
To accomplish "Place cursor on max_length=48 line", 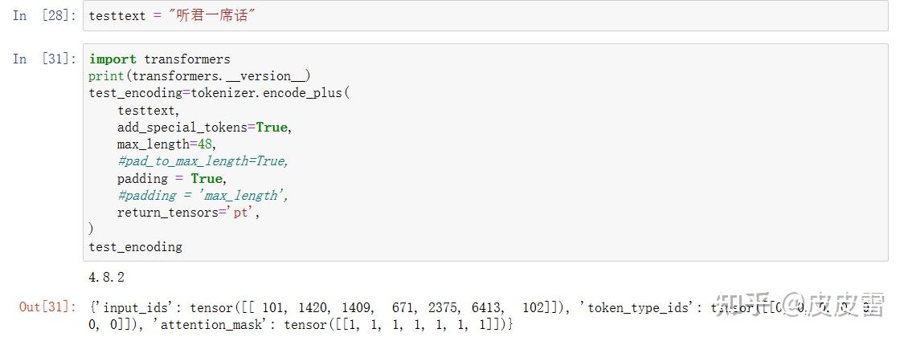I will tap(167, 144).
